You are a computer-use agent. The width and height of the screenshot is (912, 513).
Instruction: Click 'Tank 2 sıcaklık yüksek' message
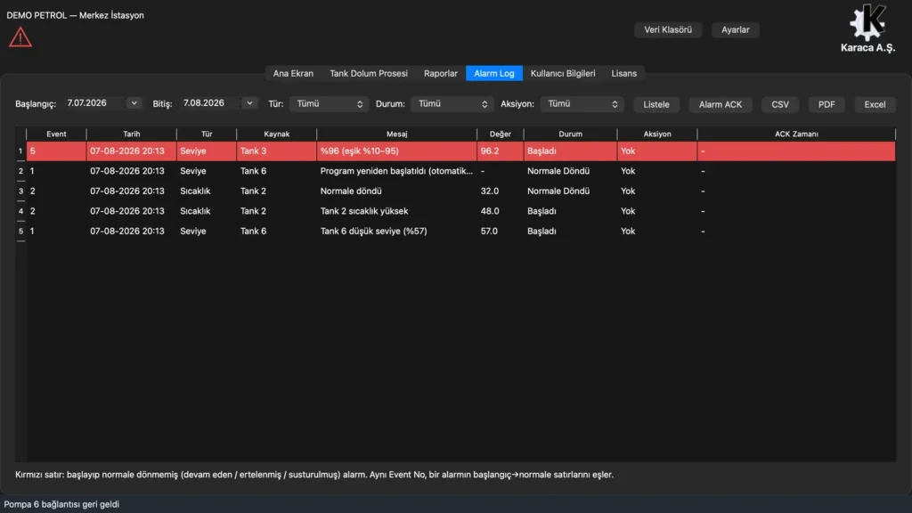(396, 211)
